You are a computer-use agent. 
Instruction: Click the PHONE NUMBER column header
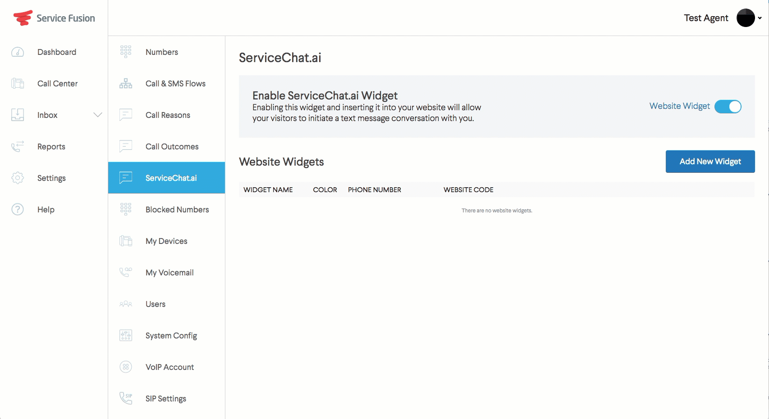[x=375, y=190]
